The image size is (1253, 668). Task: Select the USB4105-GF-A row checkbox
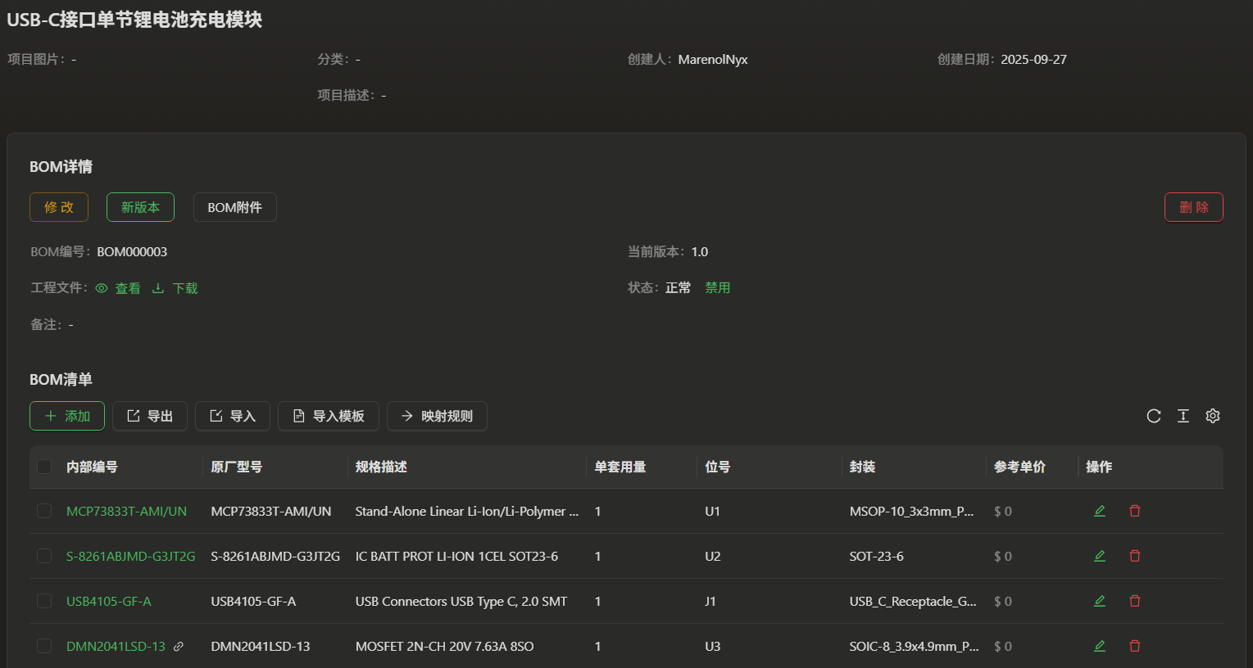click(x=44, y=601)
